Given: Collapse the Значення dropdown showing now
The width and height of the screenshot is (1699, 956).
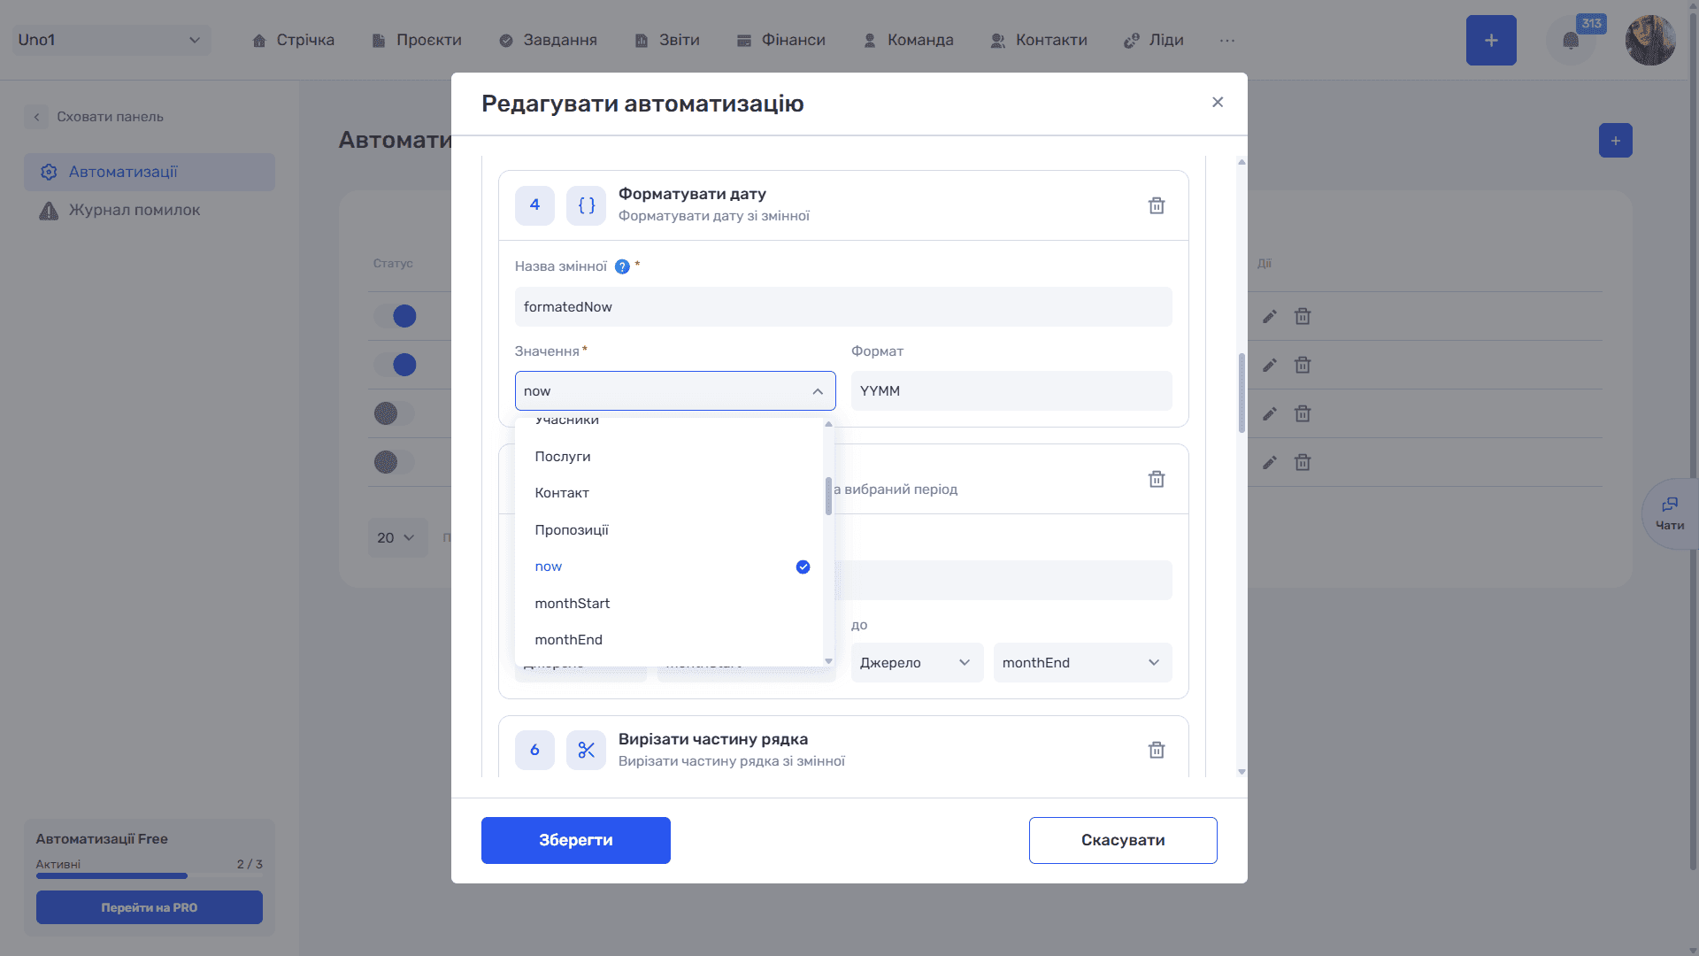Looking at the screenshot, I should click(675, 391).
